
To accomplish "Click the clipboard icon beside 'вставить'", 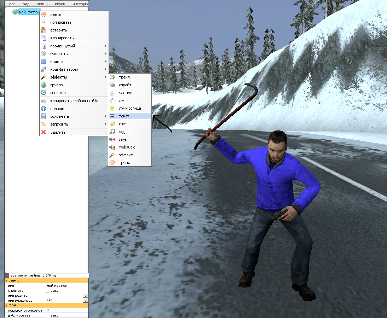I will [x=44, y=30].
